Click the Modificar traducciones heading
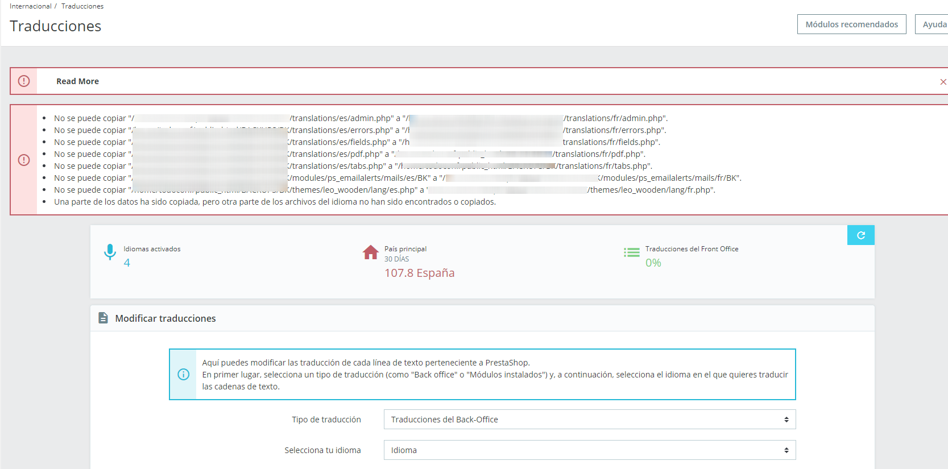The image size is (948, 469). tap(165, 318)
